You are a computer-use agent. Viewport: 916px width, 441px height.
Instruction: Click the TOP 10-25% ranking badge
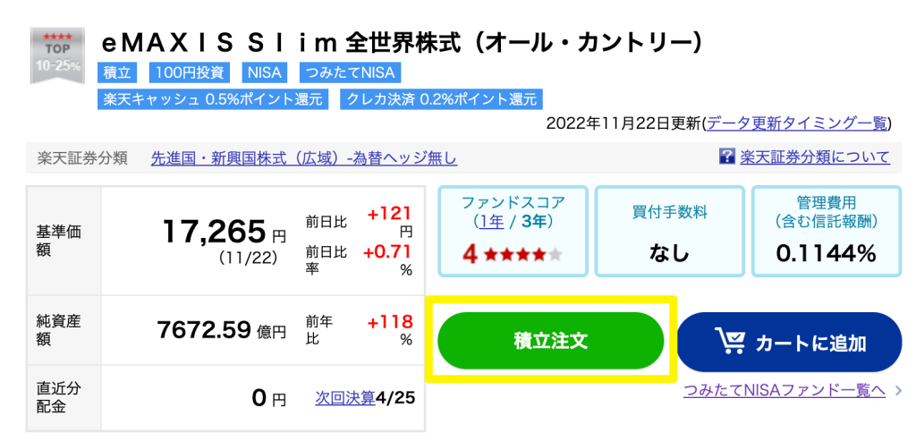[57, 55]
